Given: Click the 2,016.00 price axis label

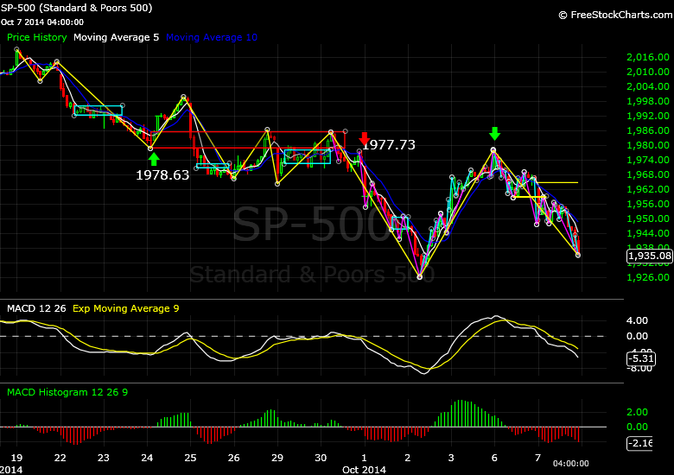Looking at the screenshot, I should [647, 57].
